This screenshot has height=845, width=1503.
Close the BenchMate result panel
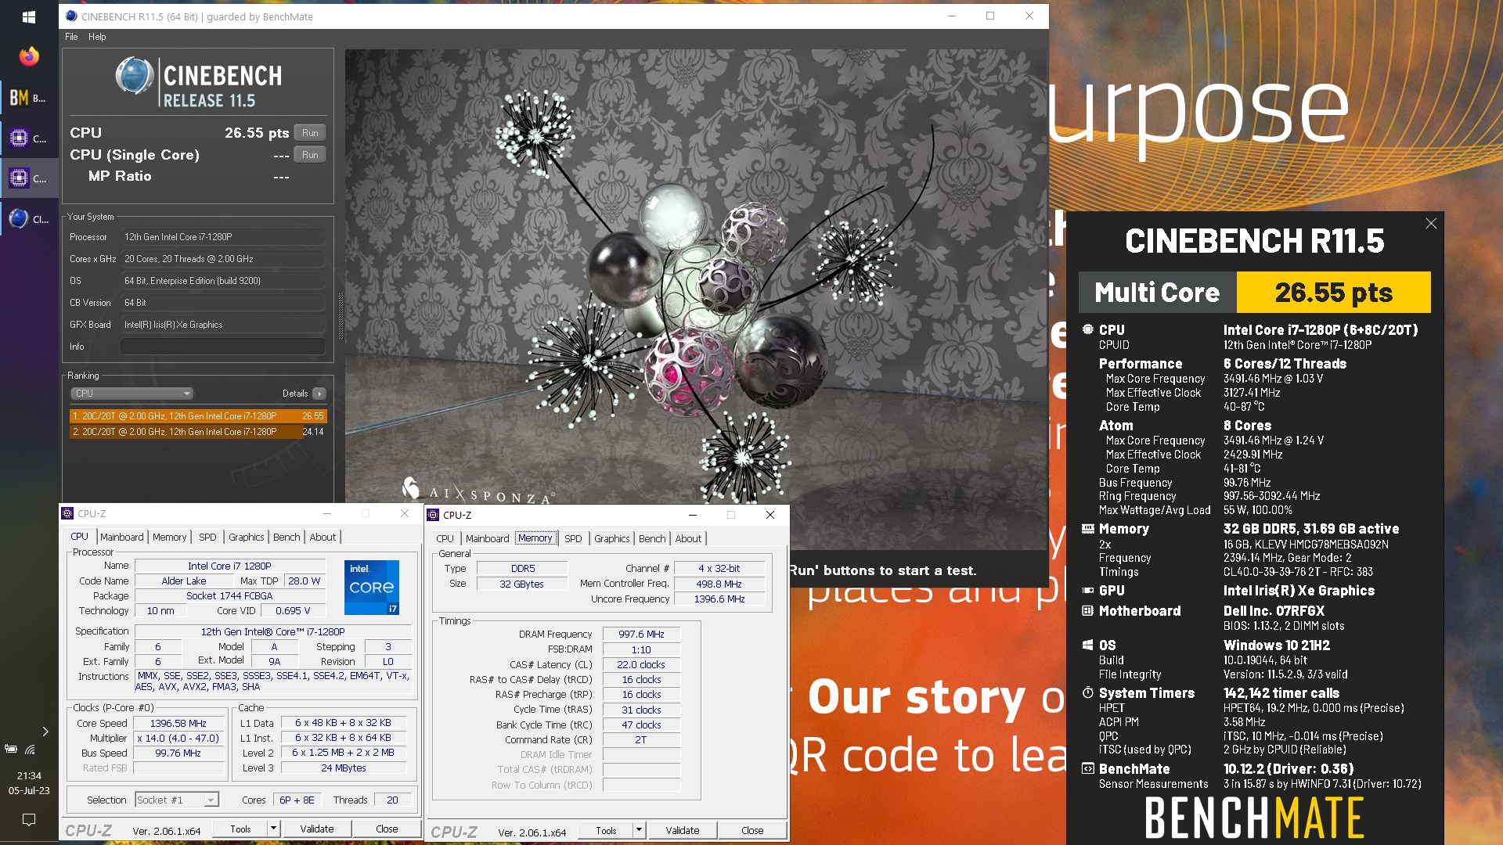(x=1431, y=224)
